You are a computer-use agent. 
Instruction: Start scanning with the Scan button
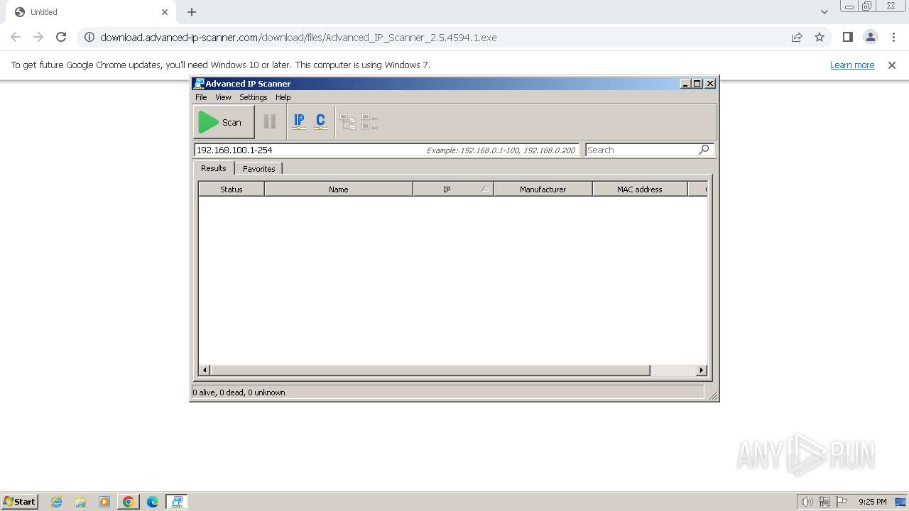pos(224,122)
